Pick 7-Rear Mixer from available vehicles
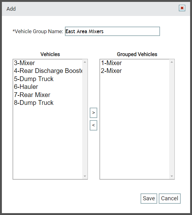This screenshot has width=192, height=215. 48,95
